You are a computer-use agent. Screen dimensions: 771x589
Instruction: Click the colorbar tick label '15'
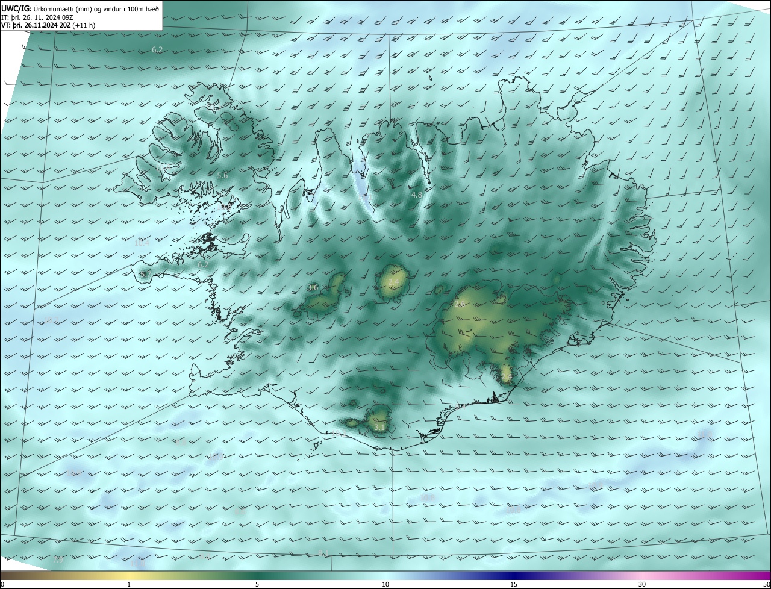[x=514, y=584]
